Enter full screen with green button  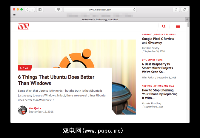21,10
